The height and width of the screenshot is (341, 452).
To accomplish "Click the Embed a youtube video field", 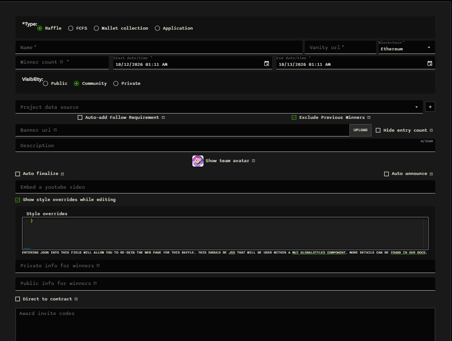I will click(x=225, y=187).
